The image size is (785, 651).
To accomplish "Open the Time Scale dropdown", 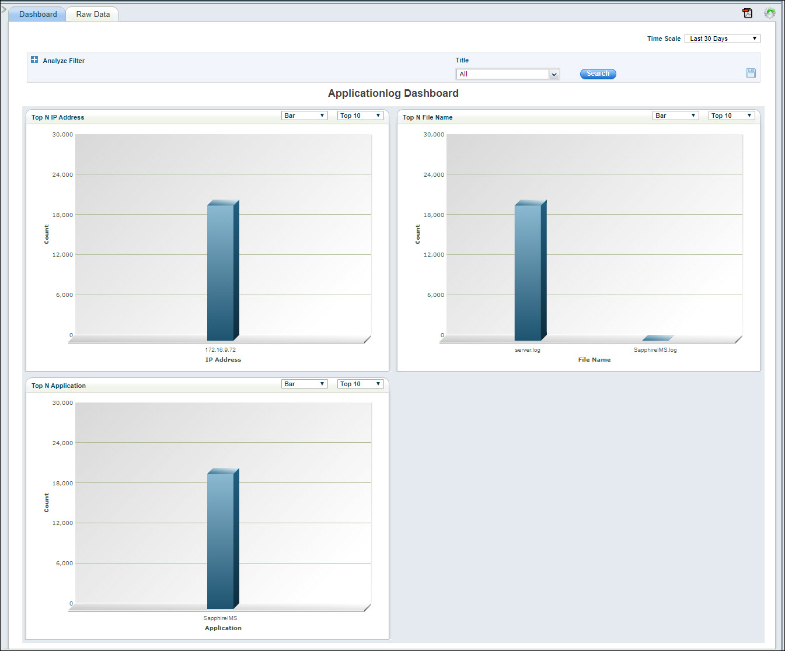I will [x=722, y=38].
